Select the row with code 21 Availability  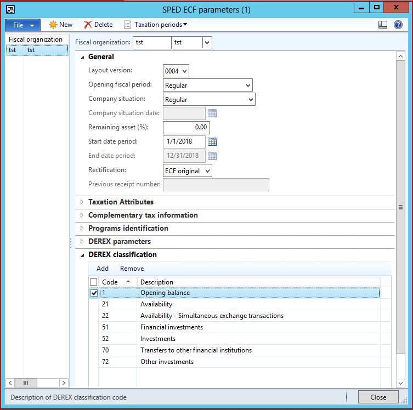tap(239, 304)
